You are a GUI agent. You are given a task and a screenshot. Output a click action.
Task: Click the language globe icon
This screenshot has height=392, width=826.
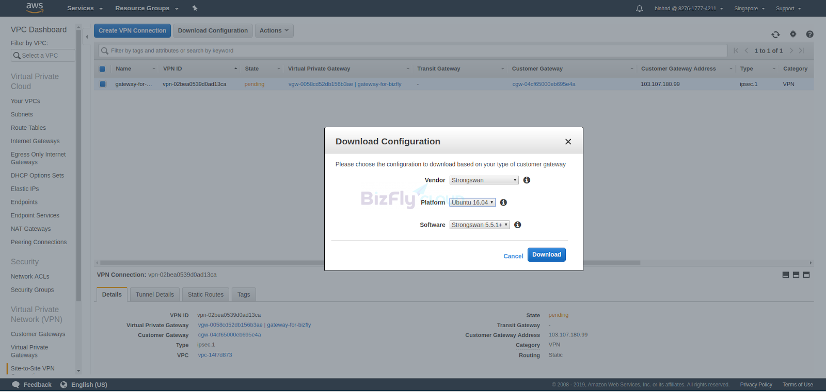[63, 385]
